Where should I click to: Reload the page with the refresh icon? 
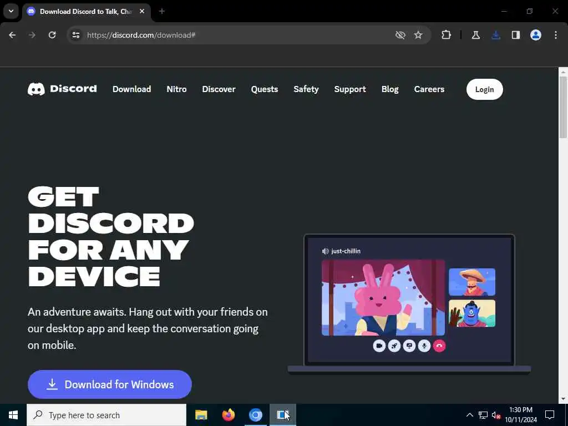pyautogui.click(x=52, y=35)
